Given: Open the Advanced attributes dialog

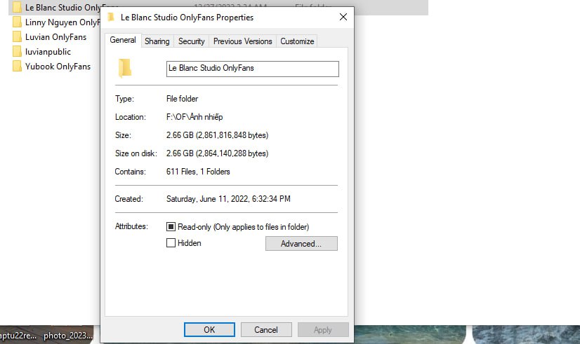Looking at the screenshot, I should coord(301,244).
